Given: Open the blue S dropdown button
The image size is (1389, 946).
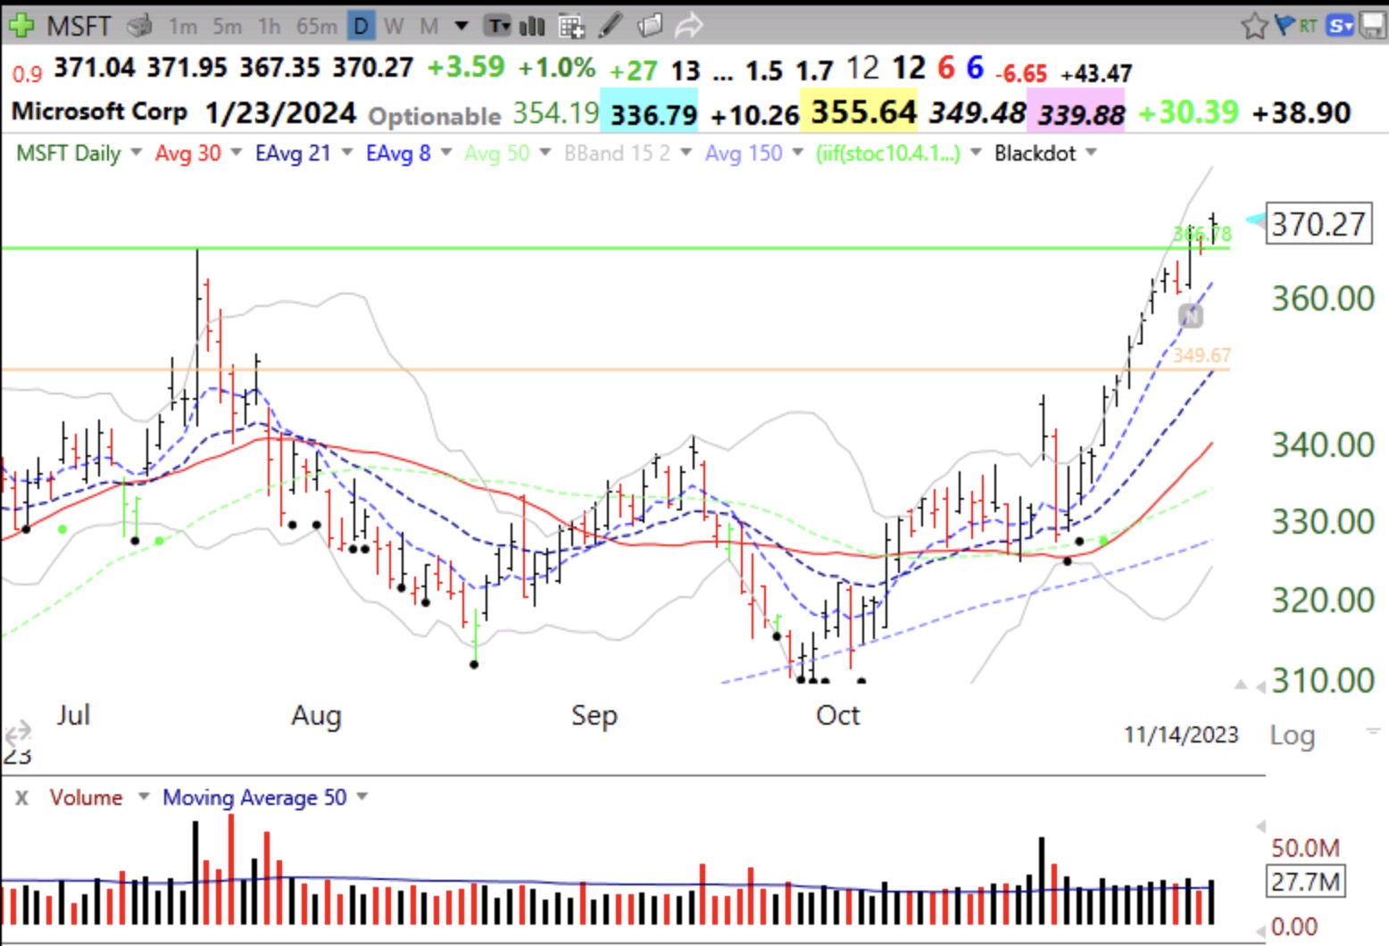Looking at the screenshot, I should tap(1340, 26).
